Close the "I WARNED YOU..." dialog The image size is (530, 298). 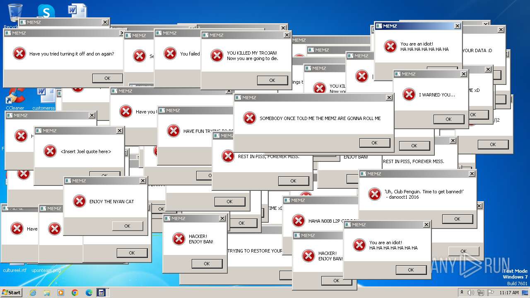pyautogui.click(x=464, y=74)
